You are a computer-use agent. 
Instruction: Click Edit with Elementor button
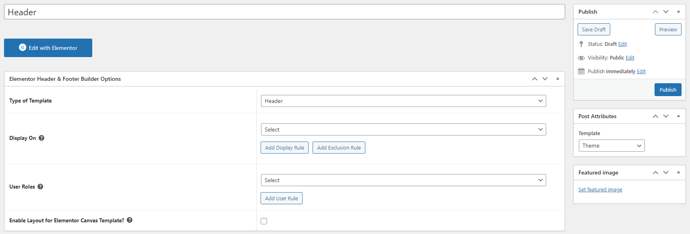tap(48, 48)
